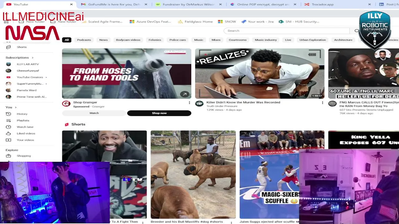The height and width of the screenshot is (224, 399).
Task: Open the Playlists icon in sidebar
Action: (8, 120)
